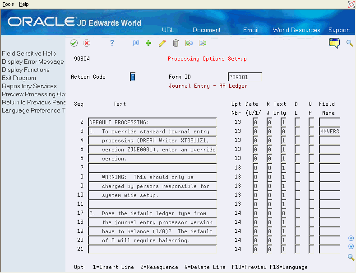
Task: Click text field 'Does the default ledger type'
Action: coord(152,213)
